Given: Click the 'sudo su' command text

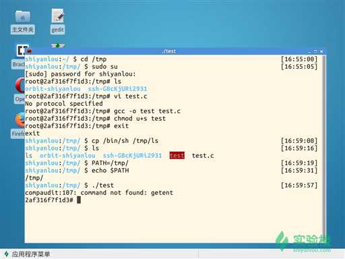Looking at the screenshot, I should (x=104, y=67).
